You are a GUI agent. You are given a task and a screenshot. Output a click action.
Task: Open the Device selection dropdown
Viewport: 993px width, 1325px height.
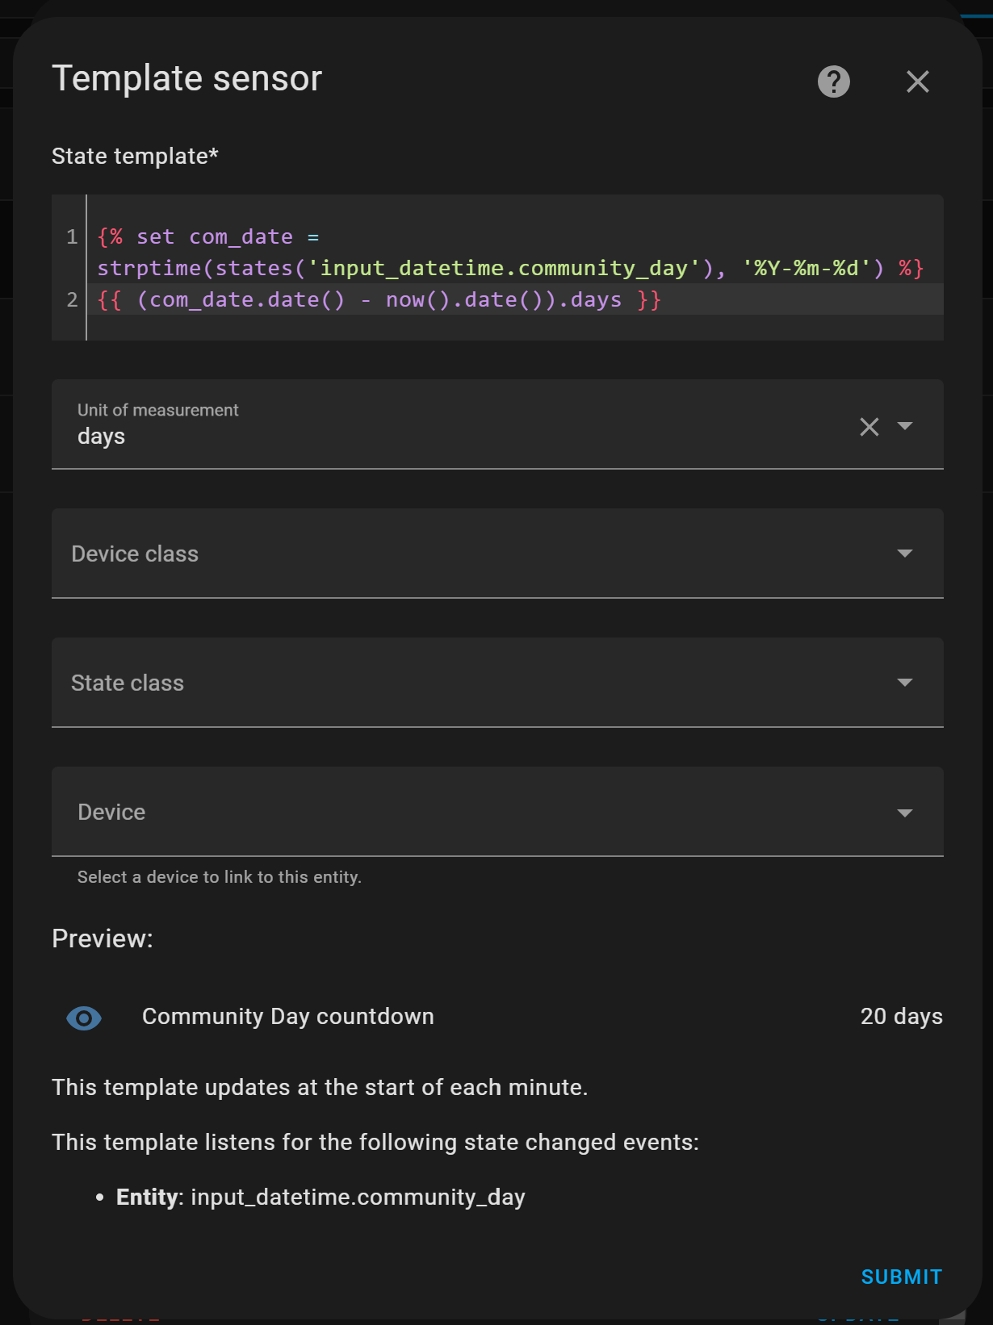497,812
